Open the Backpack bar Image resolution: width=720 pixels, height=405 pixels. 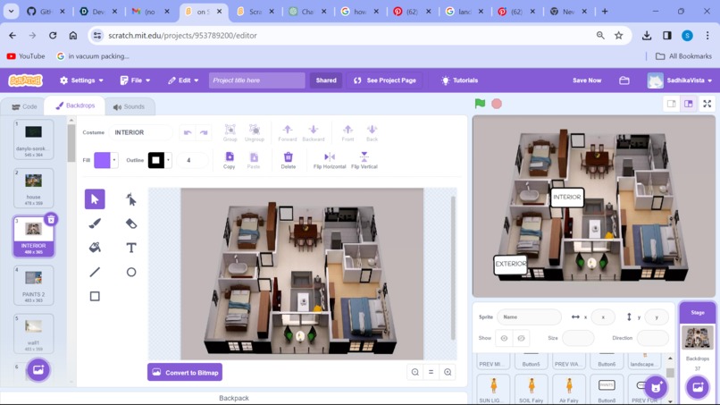(234, 398)
